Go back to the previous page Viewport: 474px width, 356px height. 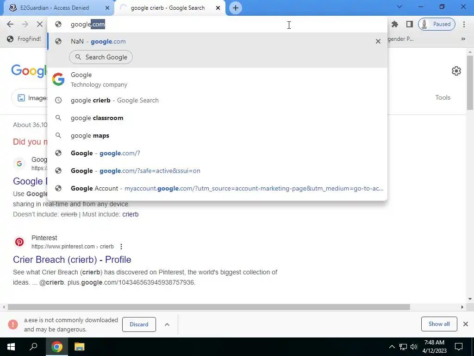10,24
